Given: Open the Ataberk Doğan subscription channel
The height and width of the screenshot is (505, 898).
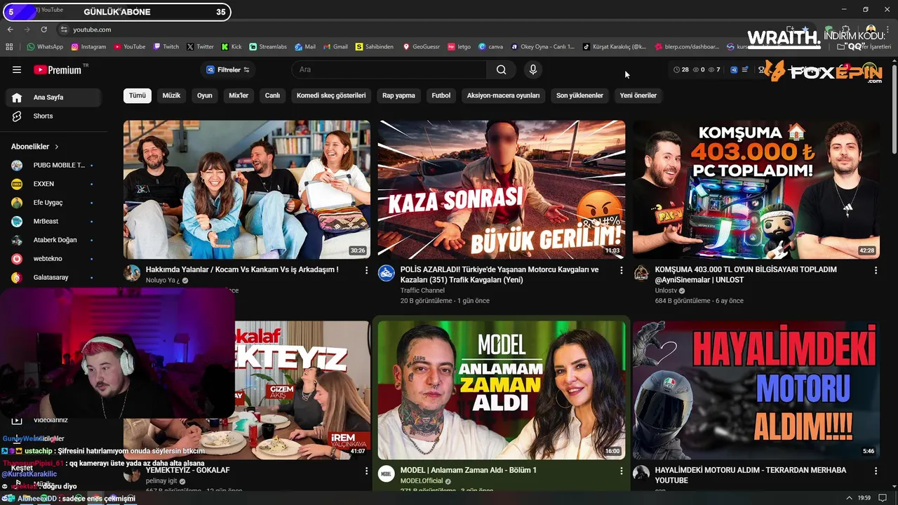Looking at the screenshot, I should (53, 240).
